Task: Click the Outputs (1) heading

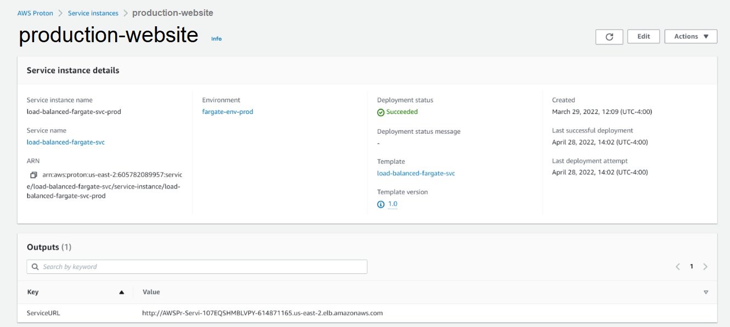Action: [x=49, y=248]
